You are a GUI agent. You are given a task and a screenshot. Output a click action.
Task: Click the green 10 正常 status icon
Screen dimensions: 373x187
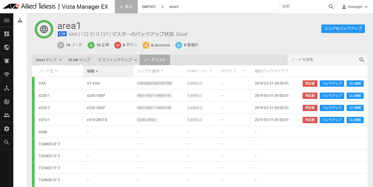91,45
